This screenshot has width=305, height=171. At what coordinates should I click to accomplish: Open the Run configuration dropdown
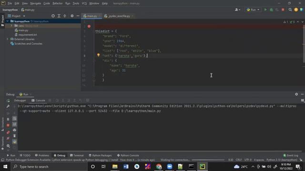click(253, 9)
